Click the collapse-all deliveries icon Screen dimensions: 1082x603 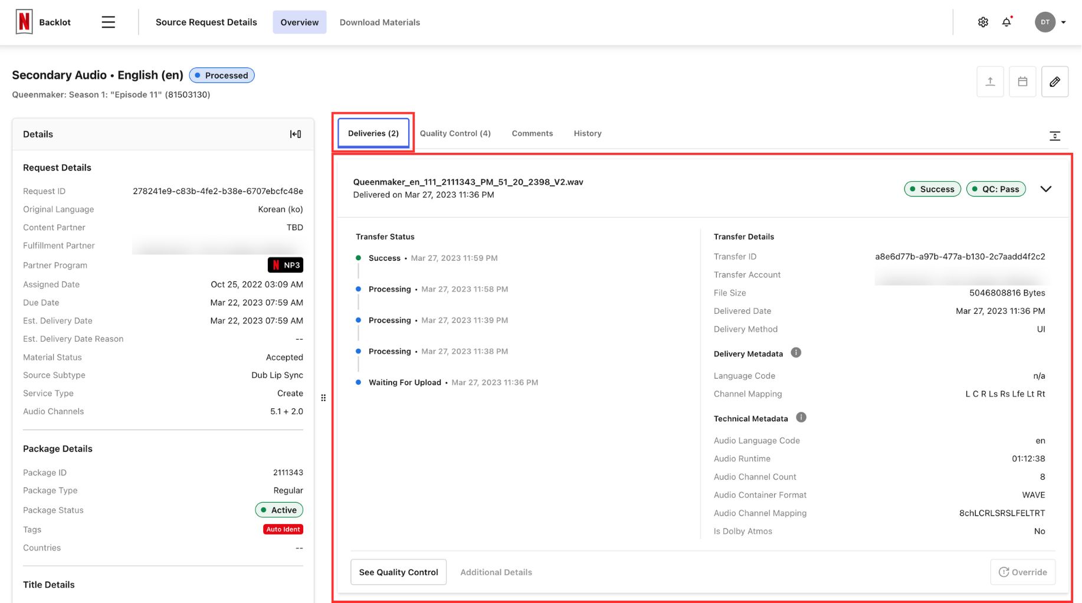pos(1055,136)
